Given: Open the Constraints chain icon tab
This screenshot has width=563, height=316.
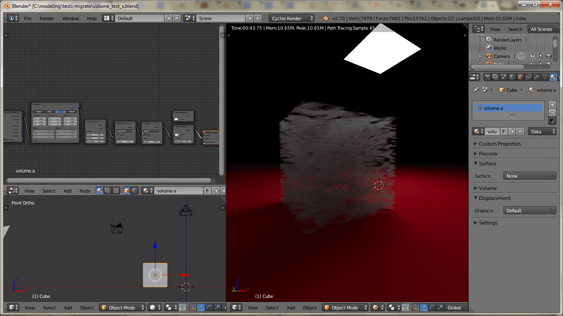Looking at the screenshot, I should [528, 77].
